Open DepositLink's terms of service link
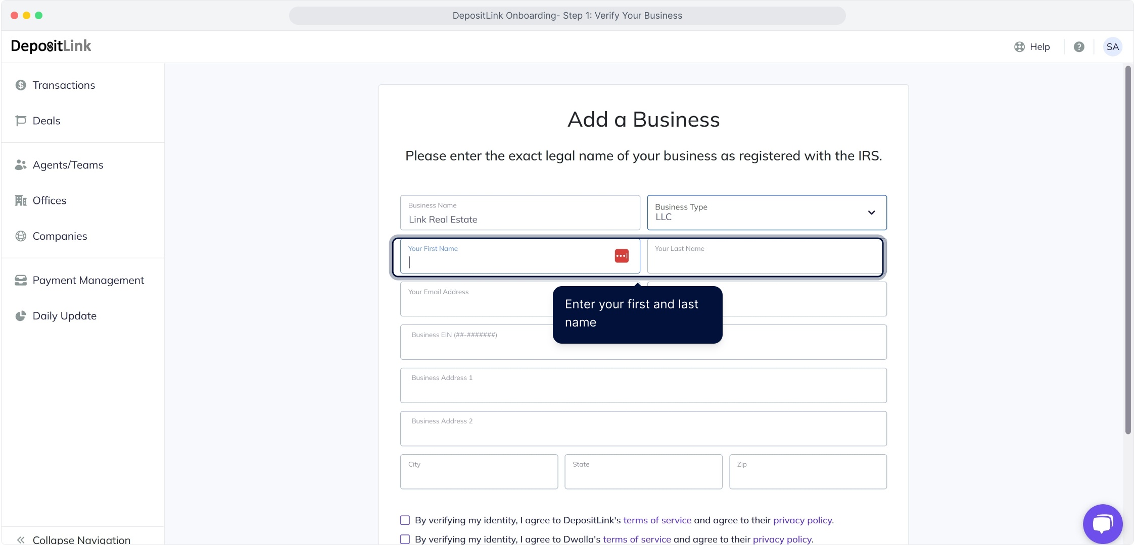 (x=657, y=520)
